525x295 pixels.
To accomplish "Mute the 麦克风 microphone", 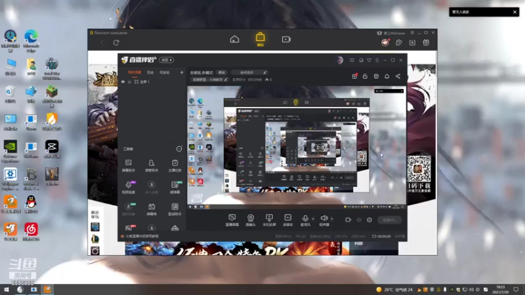I will [x=305, y=220].
